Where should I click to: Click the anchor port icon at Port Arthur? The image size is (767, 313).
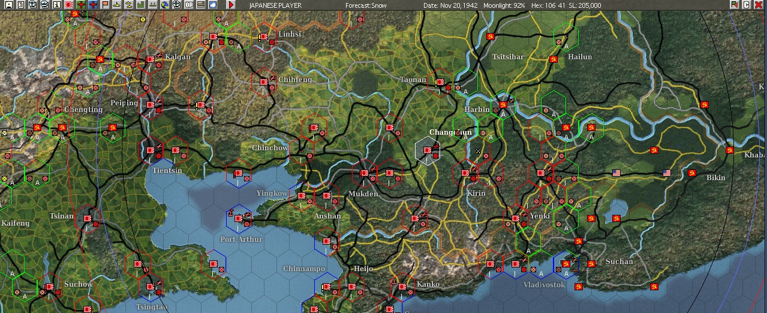tap(230, 212)
